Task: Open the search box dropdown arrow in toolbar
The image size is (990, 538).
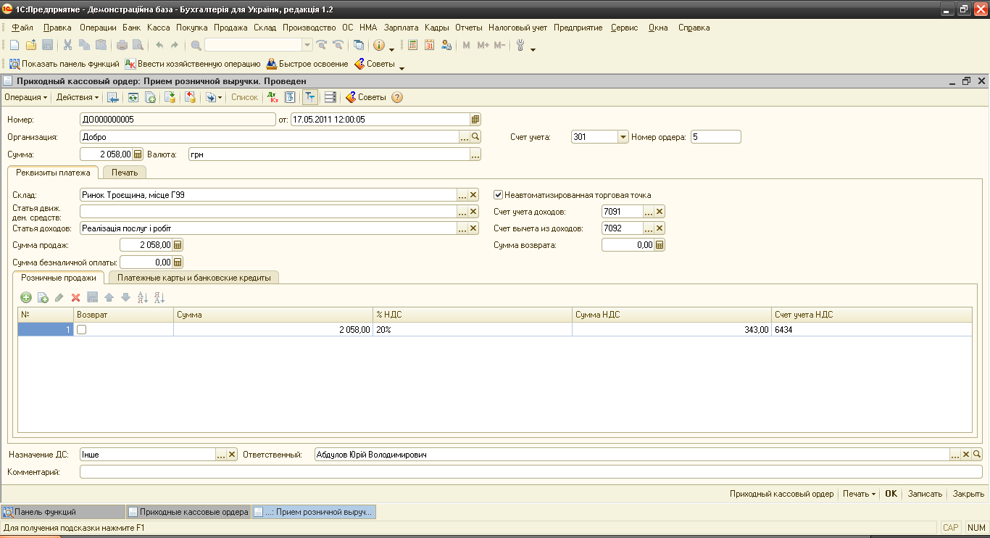Action: coord(307,45)
